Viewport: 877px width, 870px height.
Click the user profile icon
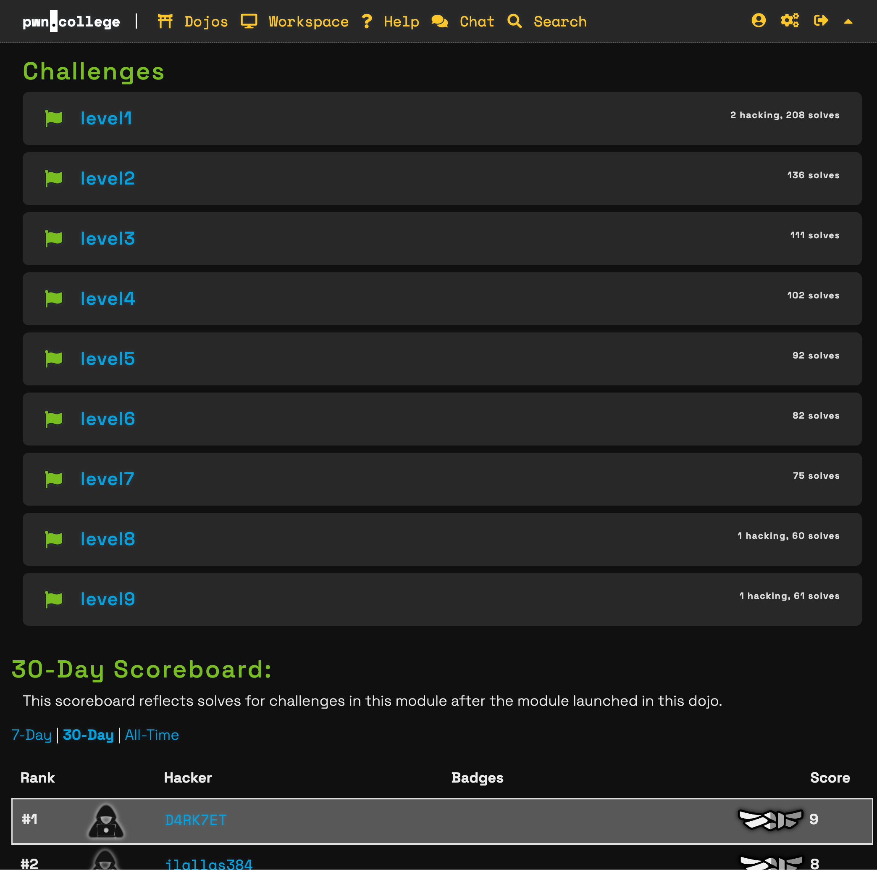click(758, 21)
